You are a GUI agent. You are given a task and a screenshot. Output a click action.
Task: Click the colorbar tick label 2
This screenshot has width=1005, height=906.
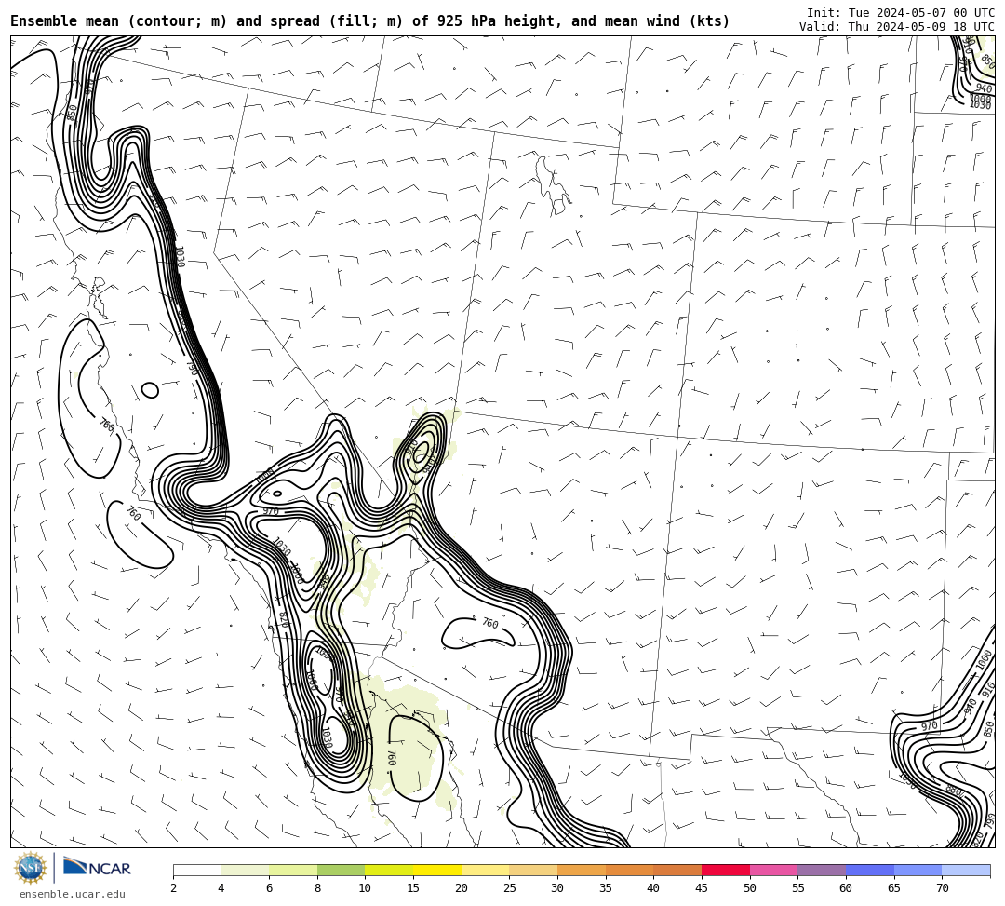pyautogui.click(x=173, y=888)
